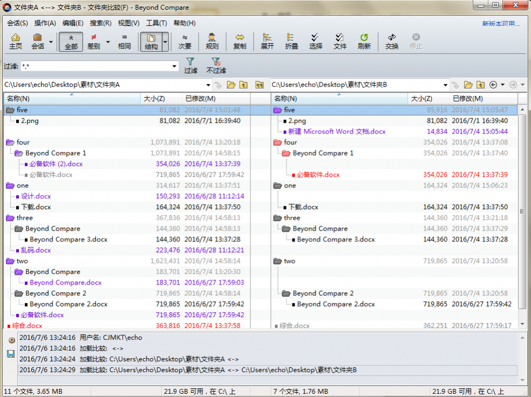Open the 规则 (Rules) settings icon
Screen dimensions: 531x397
point(212,41)
